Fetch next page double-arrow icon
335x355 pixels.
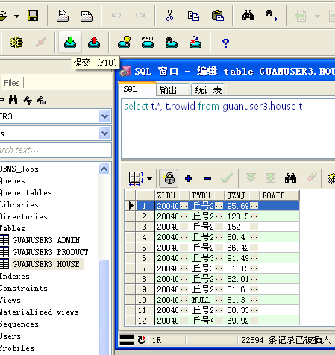(x=251, y=177)
